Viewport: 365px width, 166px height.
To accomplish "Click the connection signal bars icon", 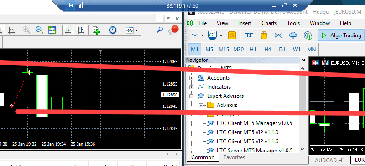I will point(80,5).
